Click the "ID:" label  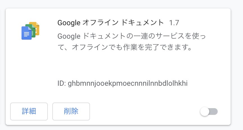click(x=62, y=83)
